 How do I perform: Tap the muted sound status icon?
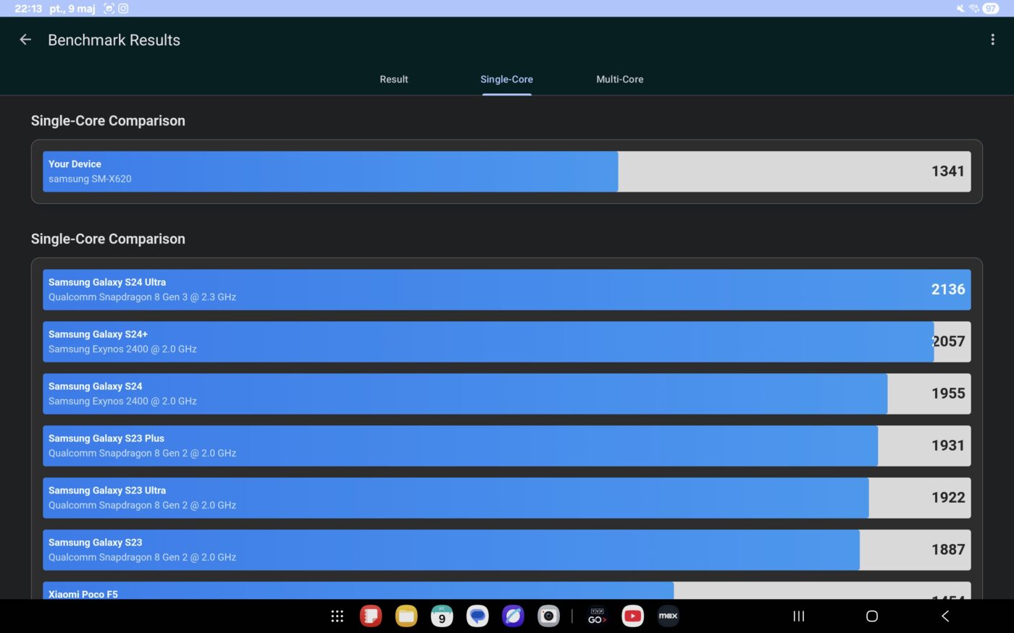[960, 9]
